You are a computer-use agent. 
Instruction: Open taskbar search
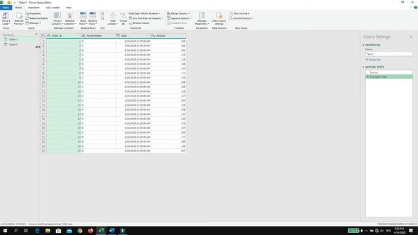pyautogui.click(x=16, y=230)
